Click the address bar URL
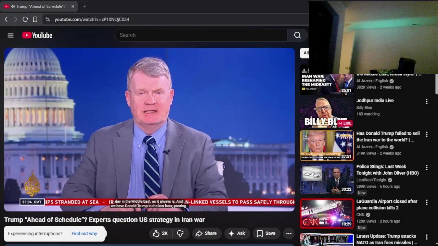The height and width of the screenshot is (246, 438). pos(92,19)
